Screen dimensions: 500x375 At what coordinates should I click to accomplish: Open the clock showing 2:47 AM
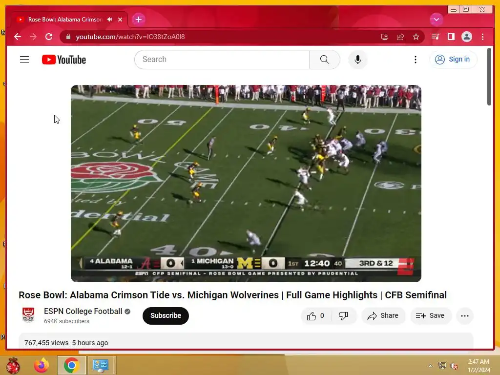pyautogui.click(x=479, y=366)
